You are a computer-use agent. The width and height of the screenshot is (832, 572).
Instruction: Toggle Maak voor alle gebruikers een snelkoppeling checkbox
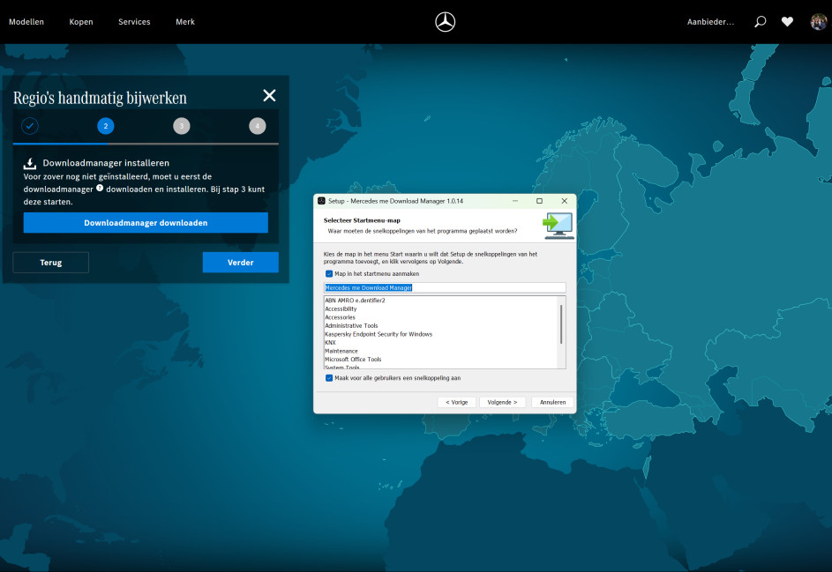(329, 378)
